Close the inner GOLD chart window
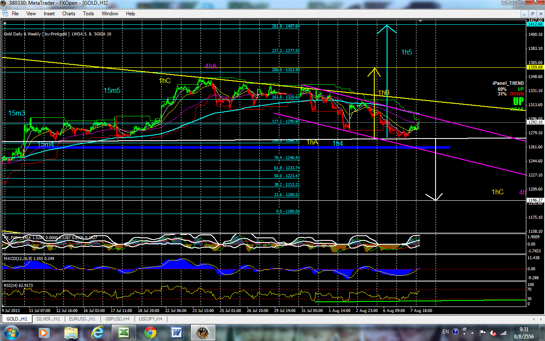The width and height of the screenshot is (545, 341). [540, 13]
